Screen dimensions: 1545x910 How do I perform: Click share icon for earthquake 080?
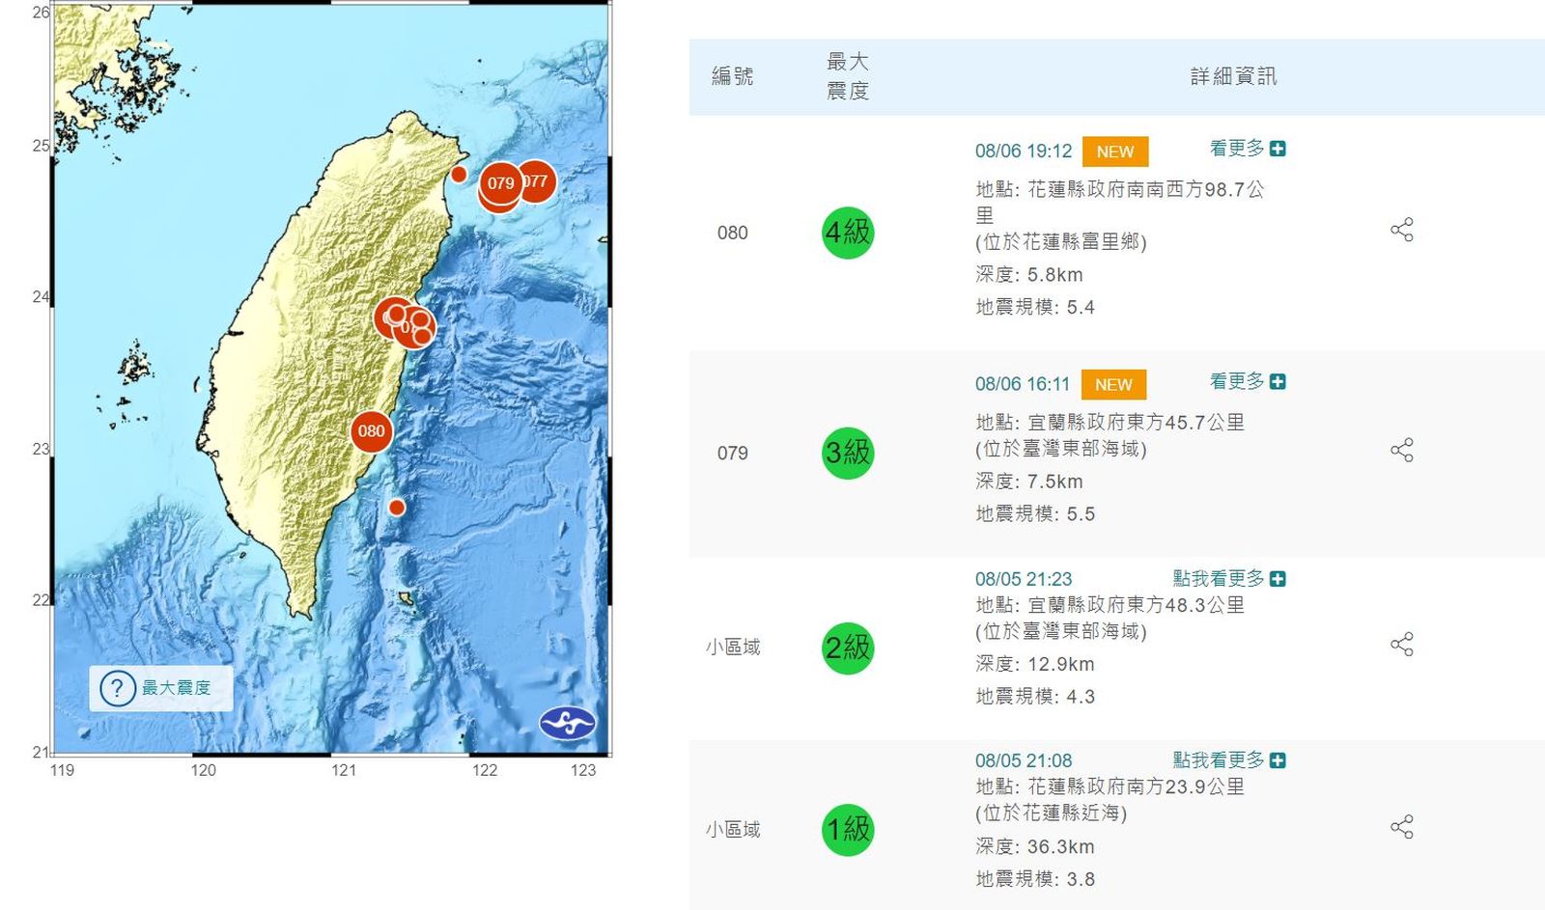[1401, 230]
